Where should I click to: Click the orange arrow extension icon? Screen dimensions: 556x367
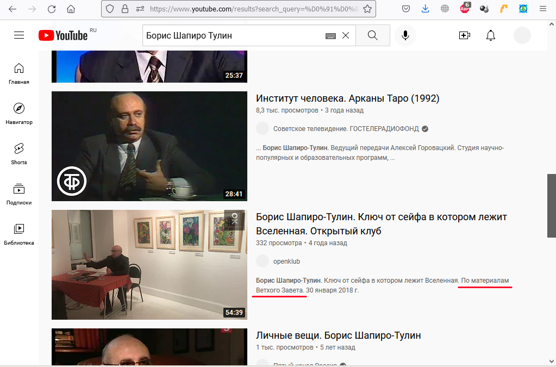pyautogui.click(x=503, y=9)
